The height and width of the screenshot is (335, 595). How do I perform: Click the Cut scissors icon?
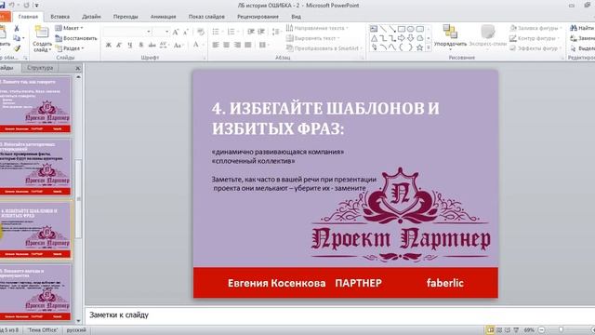point(17,29)
